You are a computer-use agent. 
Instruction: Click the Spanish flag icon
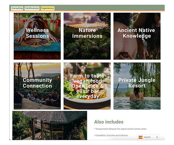[140, 137]
